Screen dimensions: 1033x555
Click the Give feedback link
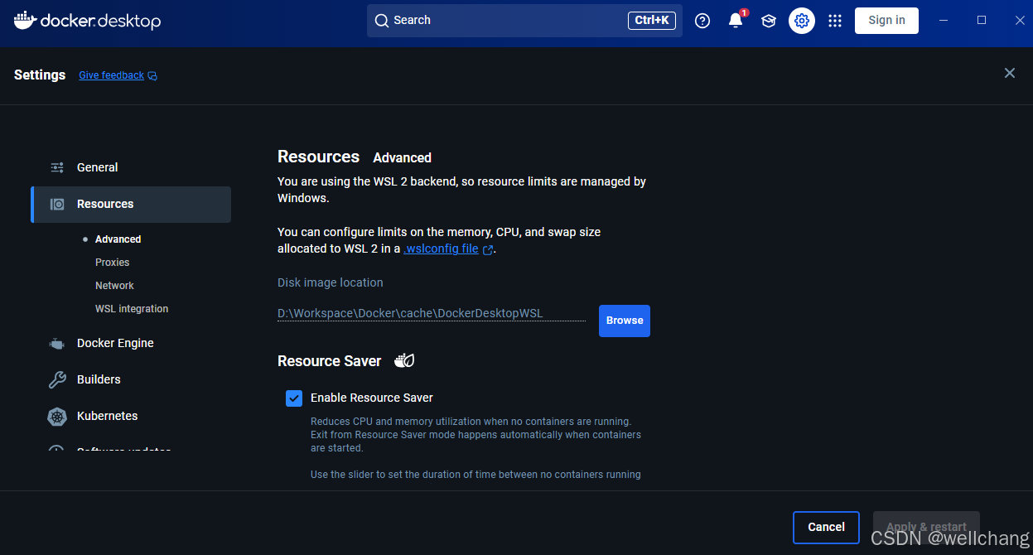111,75
